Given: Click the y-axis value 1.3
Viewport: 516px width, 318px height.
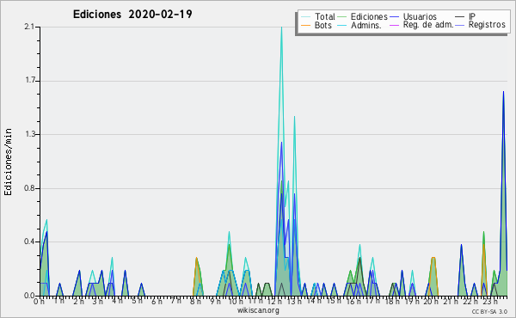Looking at the screenshot, I should [29, 134].
